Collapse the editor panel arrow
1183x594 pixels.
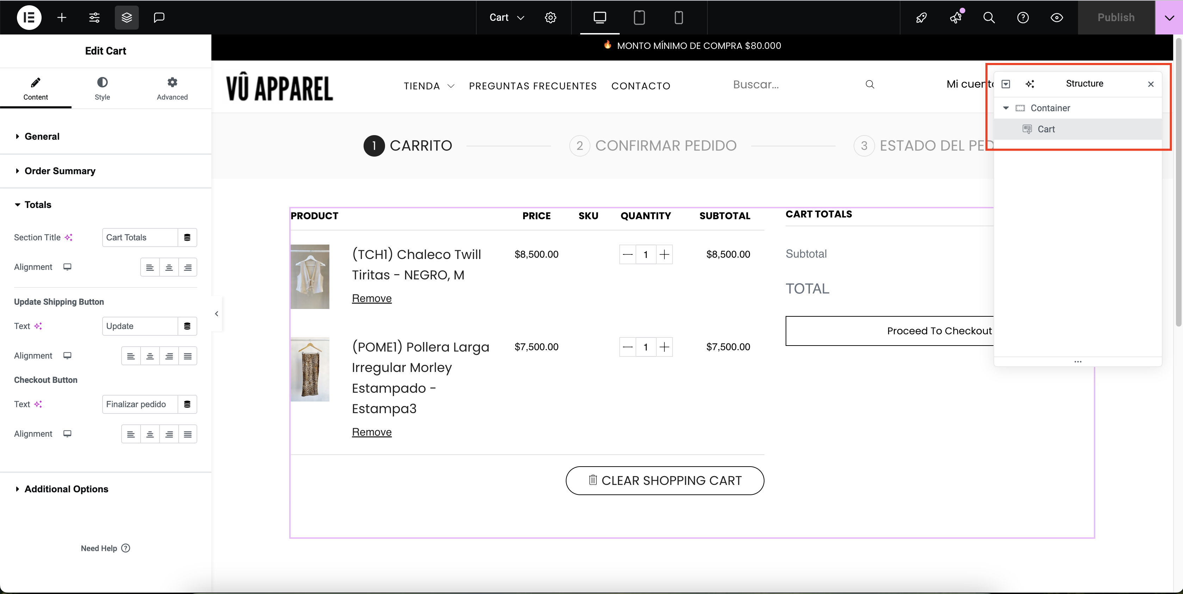(216, 314)
